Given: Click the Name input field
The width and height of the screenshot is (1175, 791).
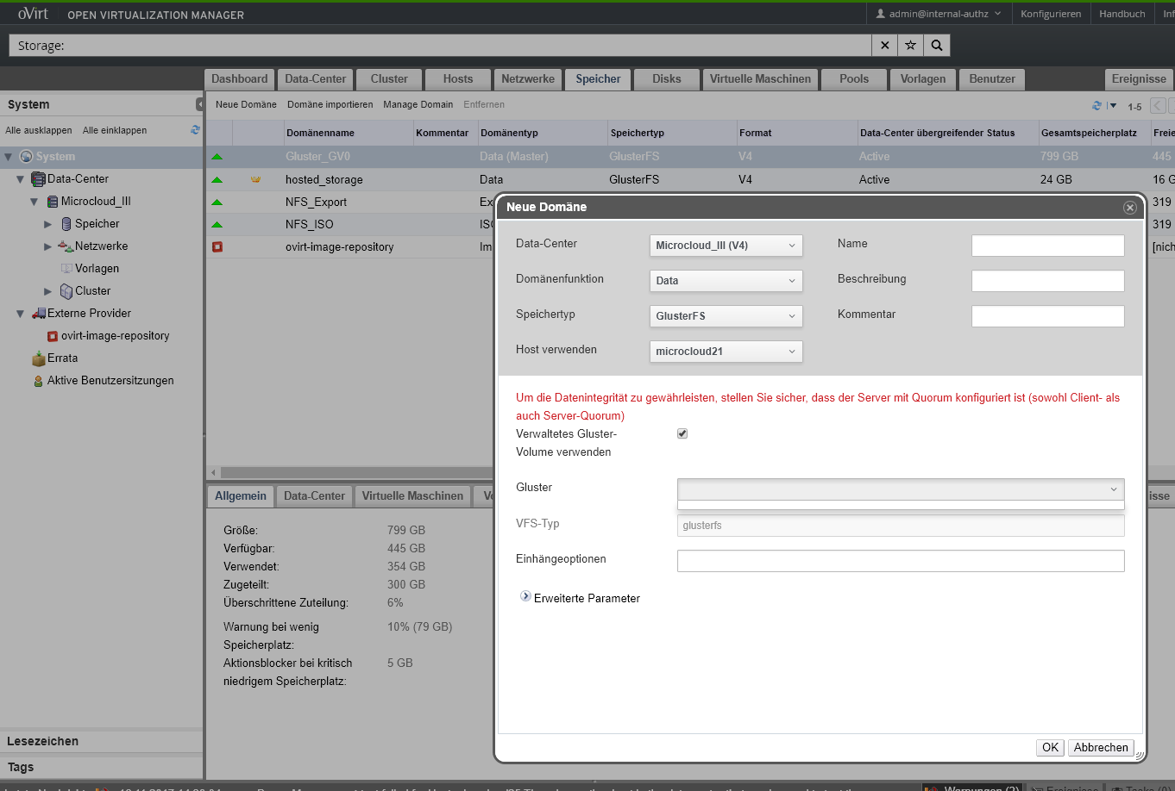Looking at the screenshot, I should [1047, 246].
